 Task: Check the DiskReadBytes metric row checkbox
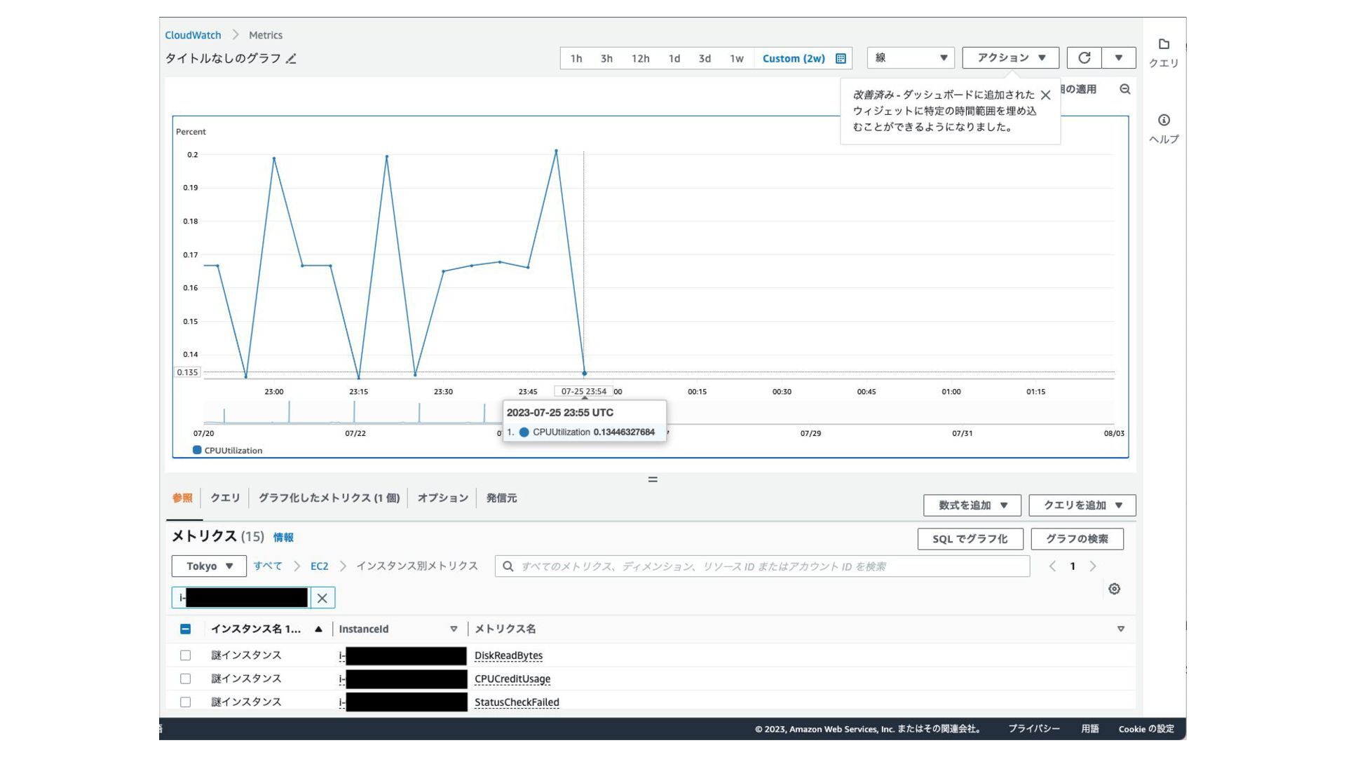[x=185, y=655]
